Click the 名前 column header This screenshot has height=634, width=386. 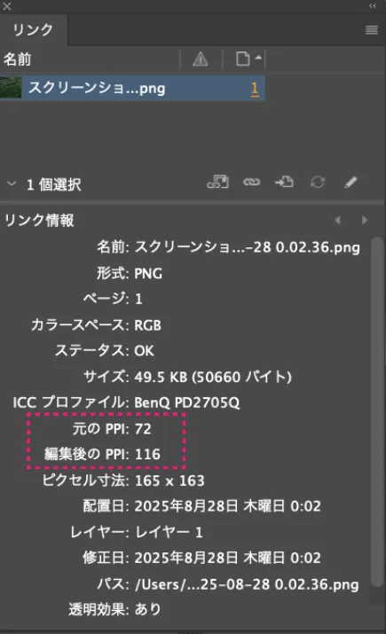pyautogui.click(x=18, y=59)
